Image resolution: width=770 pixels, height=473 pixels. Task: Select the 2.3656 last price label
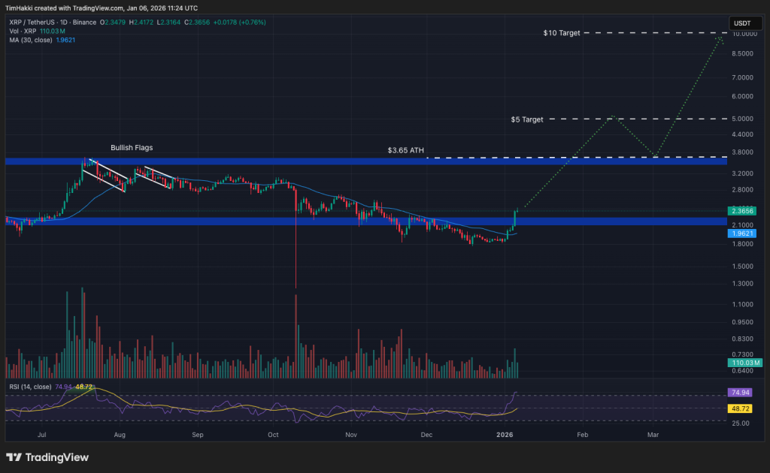pos(741,211)
